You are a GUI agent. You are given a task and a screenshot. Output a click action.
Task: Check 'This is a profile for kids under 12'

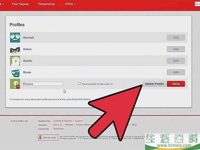coord(79,84)
